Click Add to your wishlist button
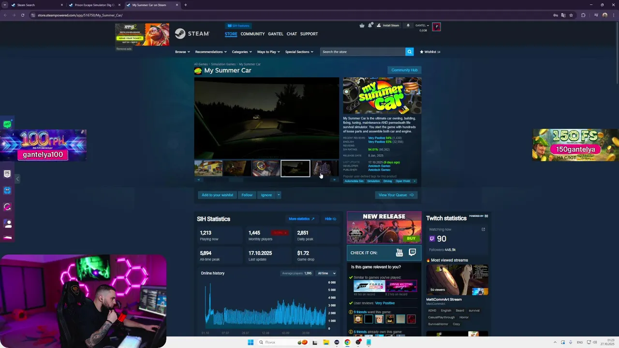 217,195
